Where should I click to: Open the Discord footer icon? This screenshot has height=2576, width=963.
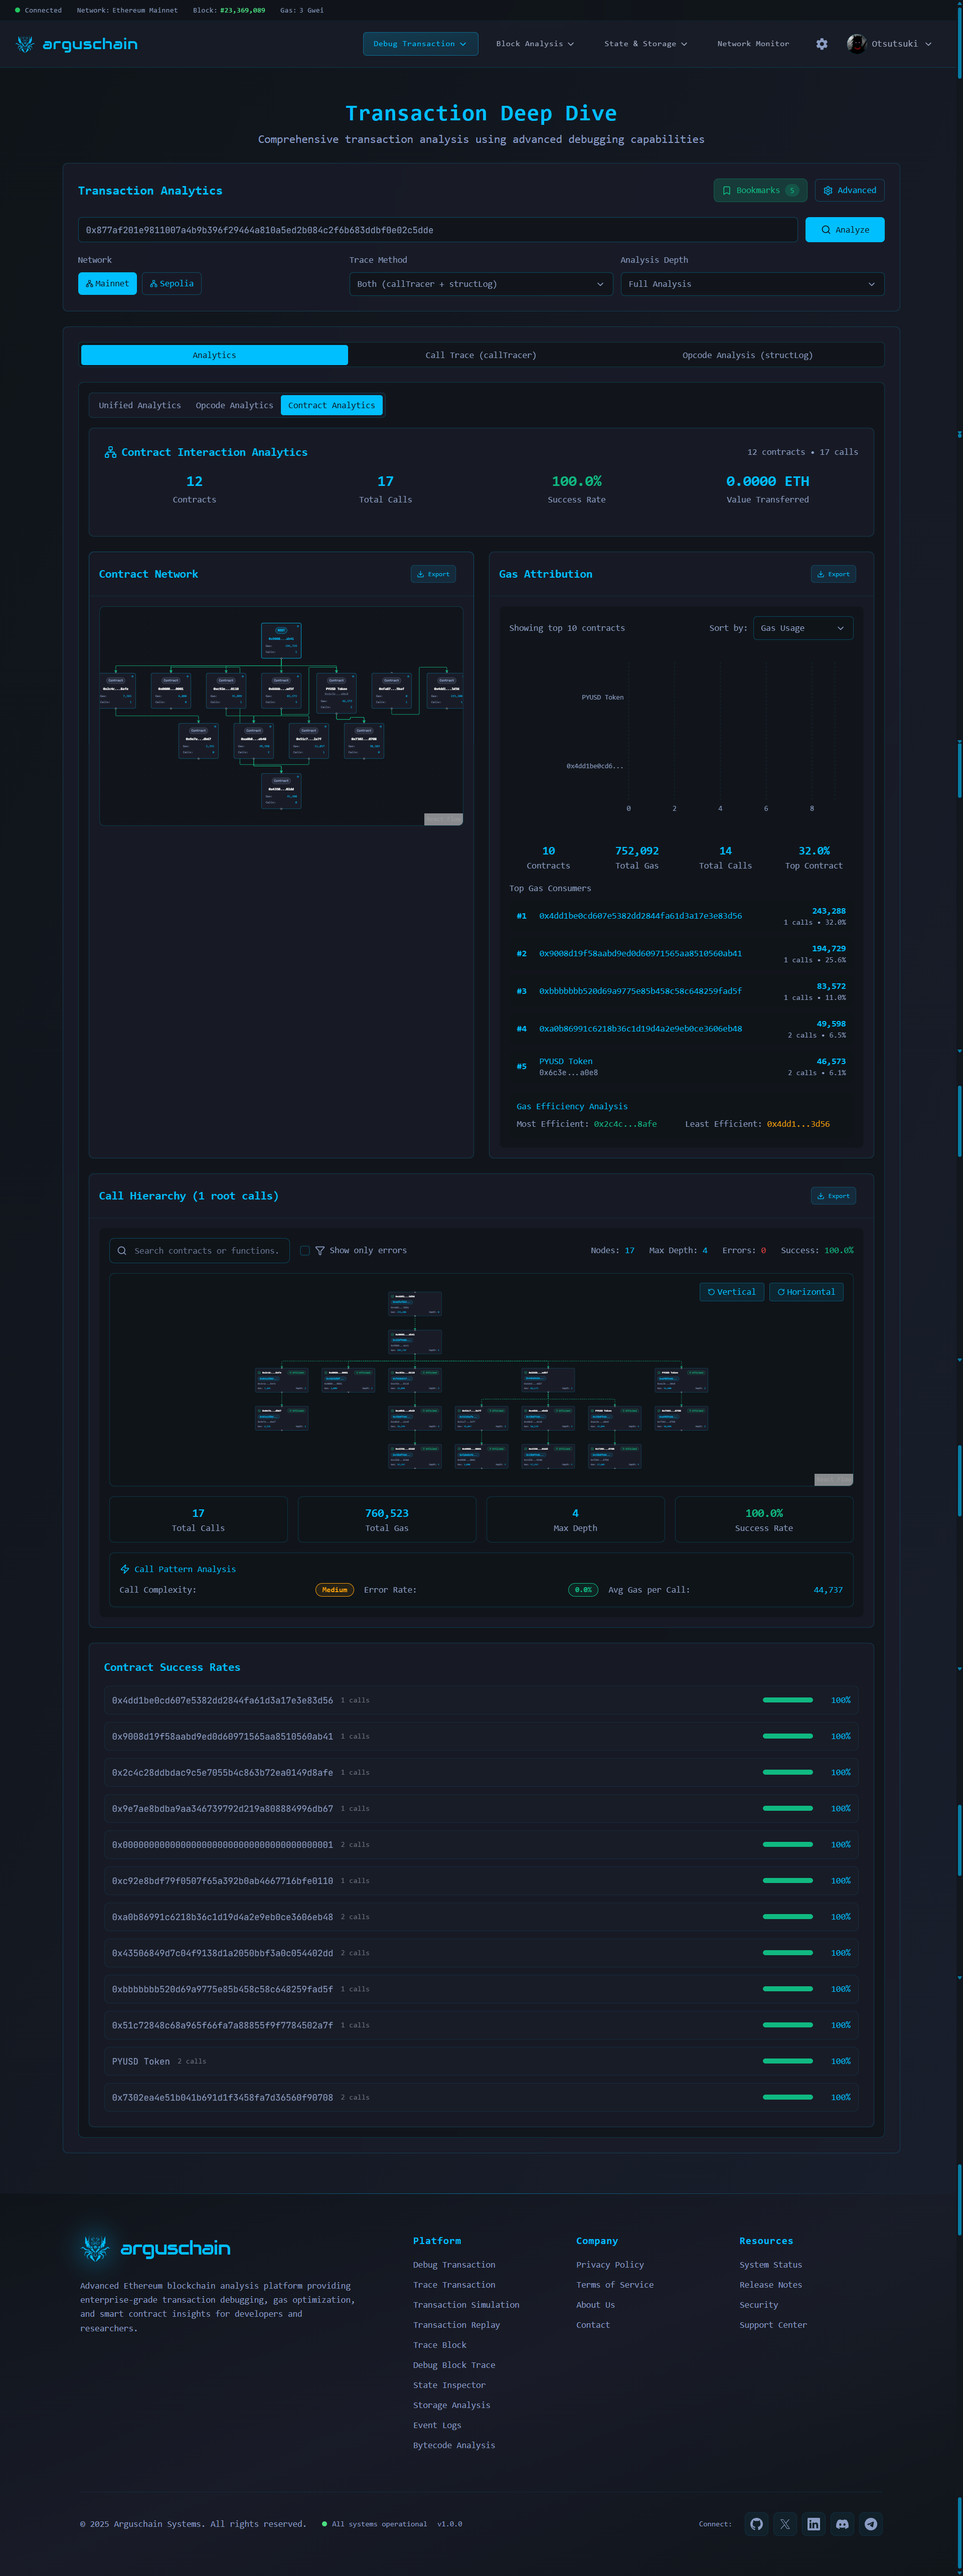(842, 2523)
